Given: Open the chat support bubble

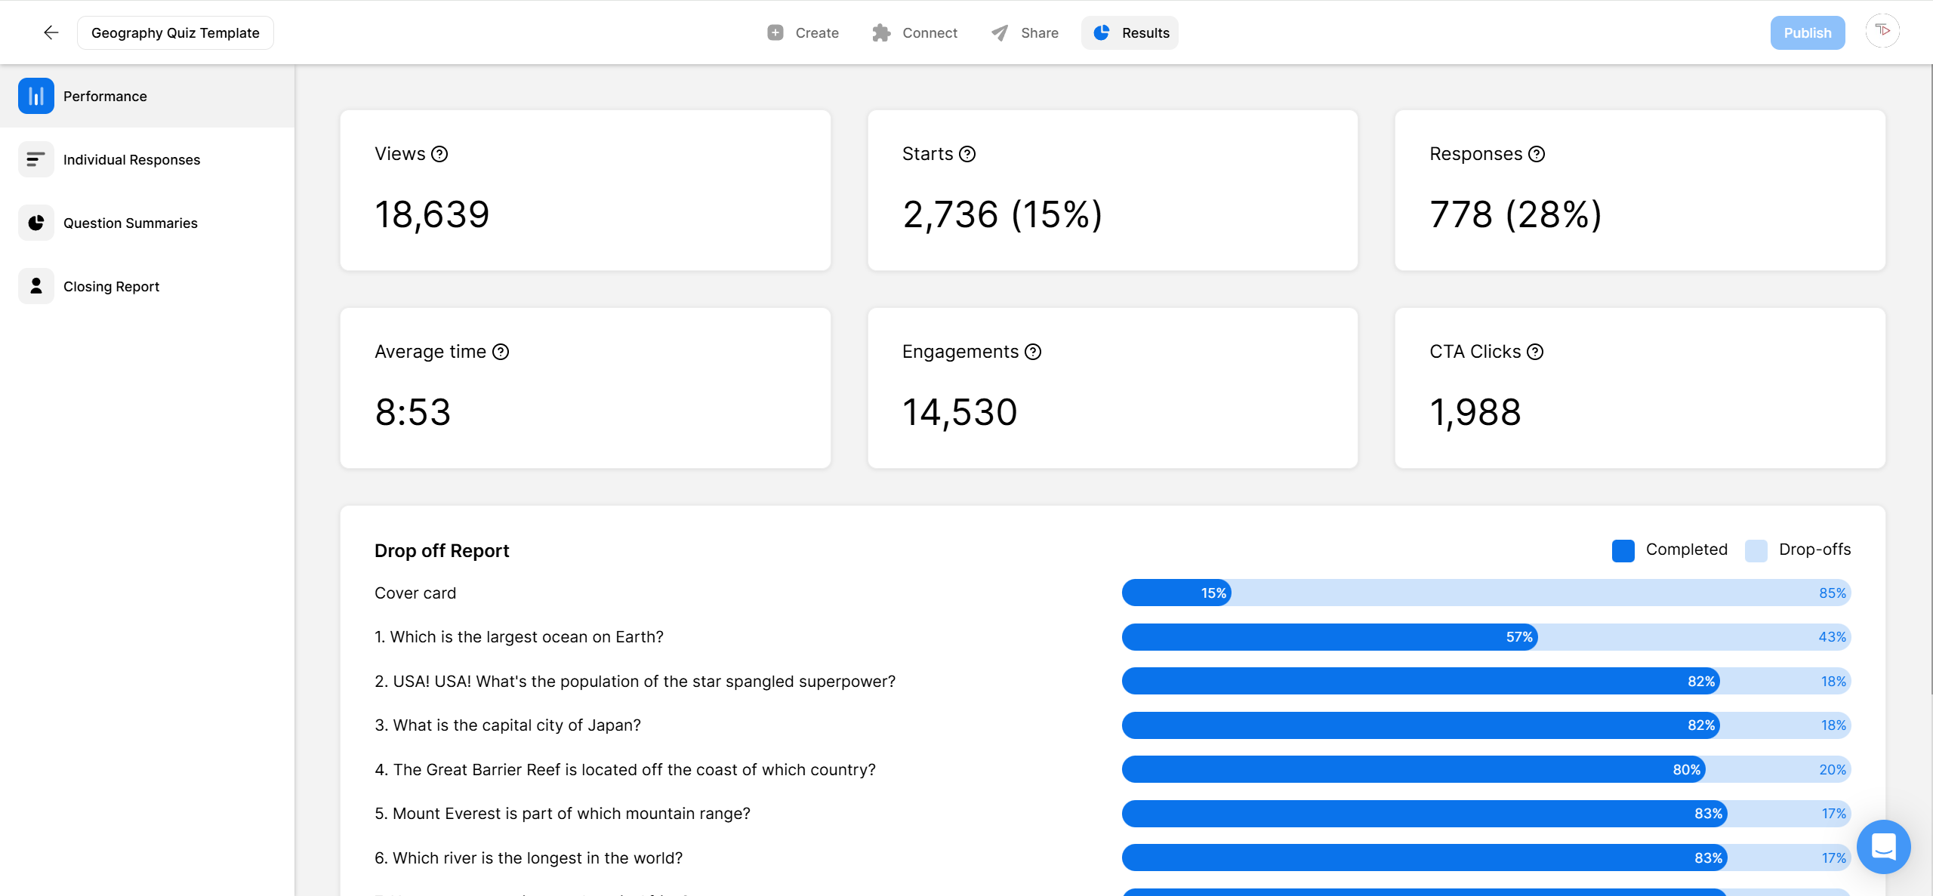Looking at the screenshot, I should [x=1883, y=847].
